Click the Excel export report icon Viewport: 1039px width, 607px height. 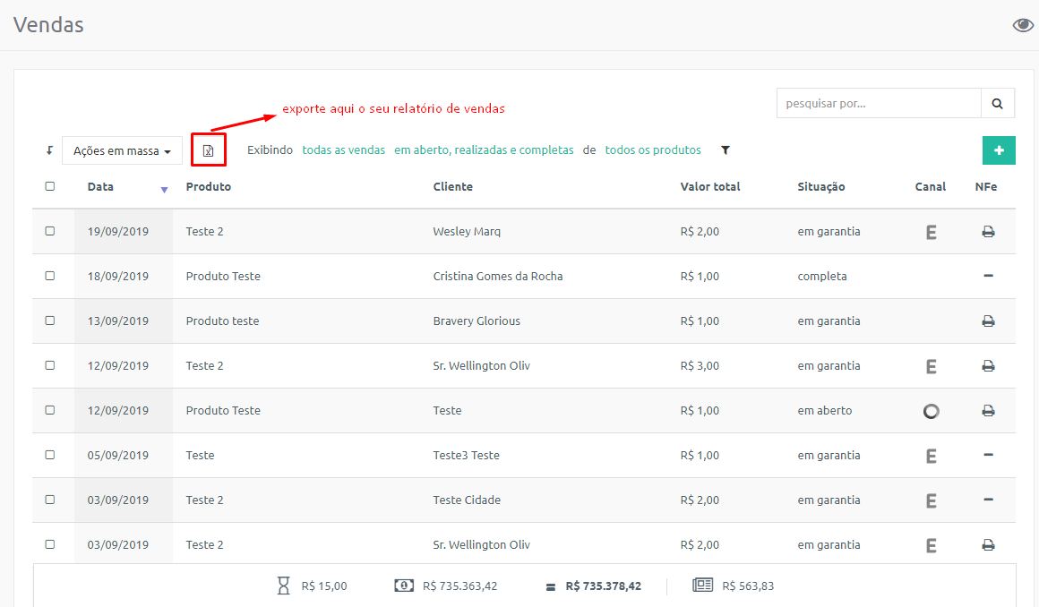pos(208,150)
